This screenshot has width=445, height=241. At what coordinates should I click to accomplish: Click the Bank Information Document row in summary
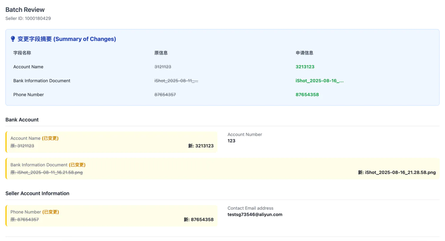[42, 81]
